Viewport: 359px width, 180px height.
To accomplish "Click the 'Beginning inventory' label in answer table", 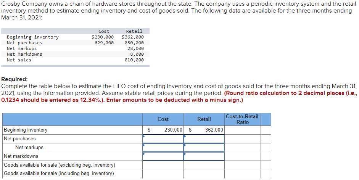I will (26, 130).
